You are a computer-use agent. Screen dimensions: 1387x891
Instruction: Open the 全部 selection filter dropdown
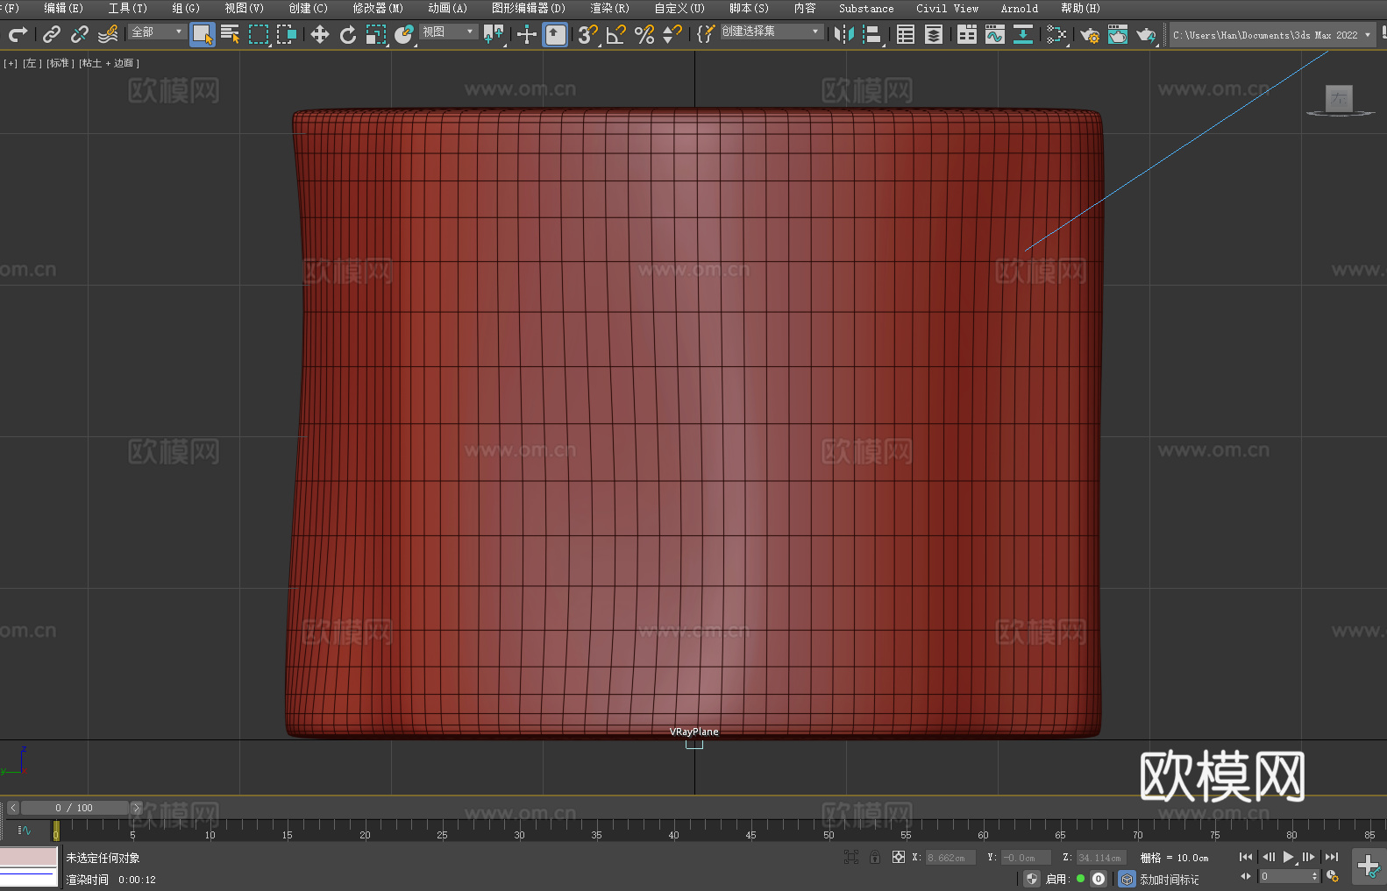click(x=157, y=32)
